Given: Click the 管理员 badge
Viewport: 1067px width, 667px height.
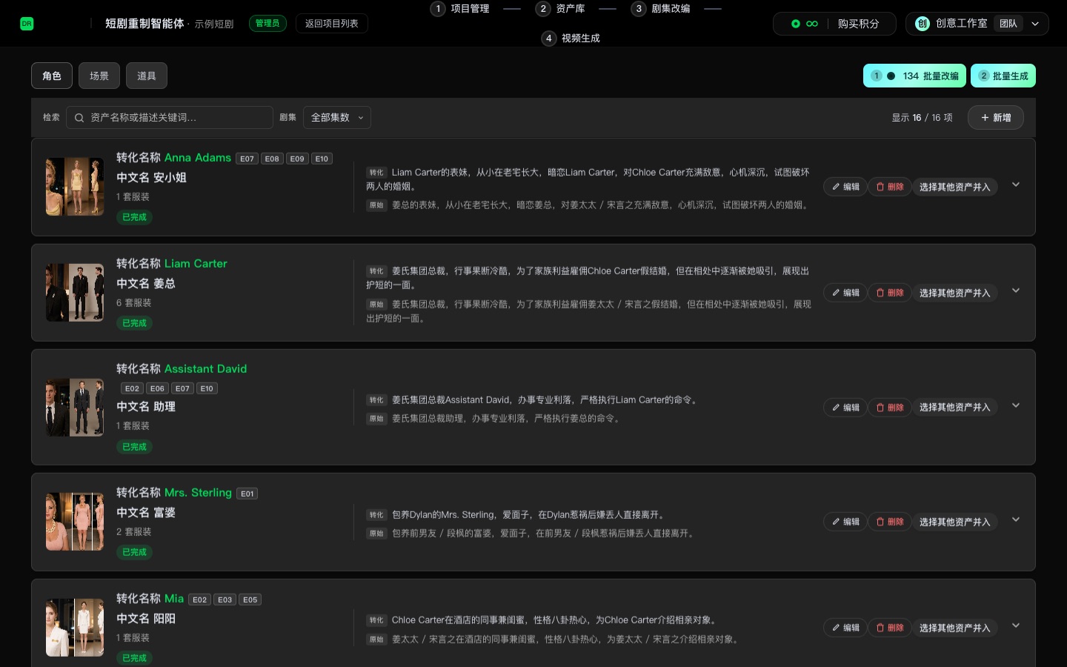Looking at the screenshot, I should pyautogui.click(x=267, y=24).
